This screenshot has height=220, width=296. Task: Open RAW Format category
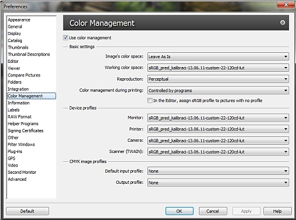click(20, 117)
